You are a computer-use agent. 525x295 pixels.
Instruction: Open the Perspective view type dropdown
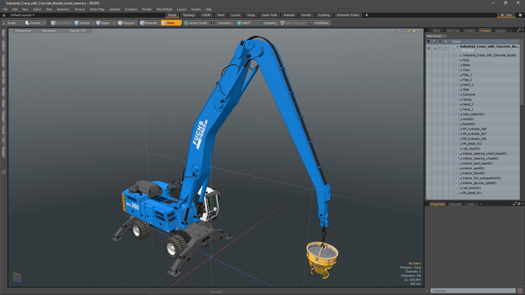23,31
